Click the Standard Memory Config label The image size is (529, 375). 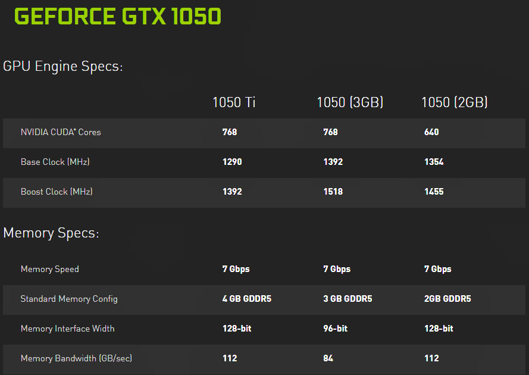(x=69, y=299)
